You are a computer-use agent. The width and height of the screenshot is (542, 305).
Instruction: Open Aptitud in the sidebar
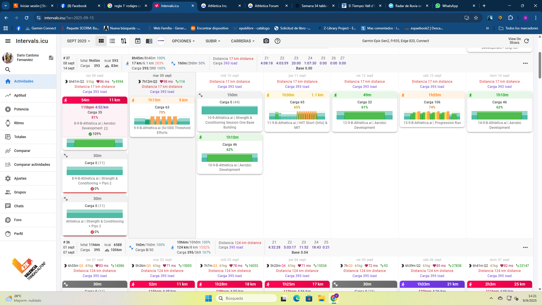(20, 95)
